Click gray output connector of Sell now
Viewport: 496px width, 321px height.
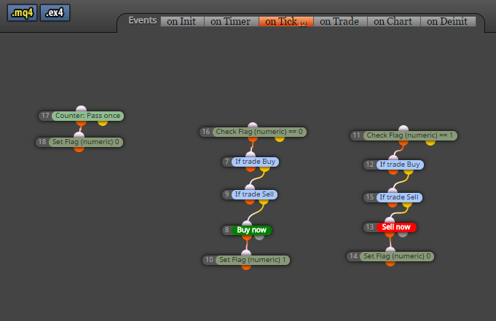click(x=403, y=234)
